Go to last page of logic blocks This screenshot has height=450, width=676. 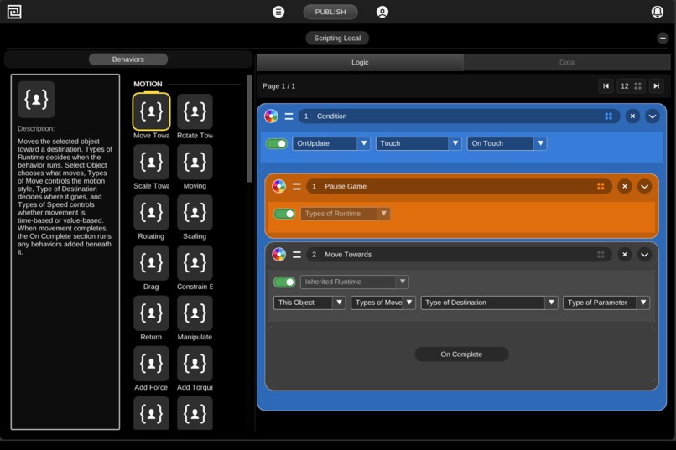[x=656, y=86]
